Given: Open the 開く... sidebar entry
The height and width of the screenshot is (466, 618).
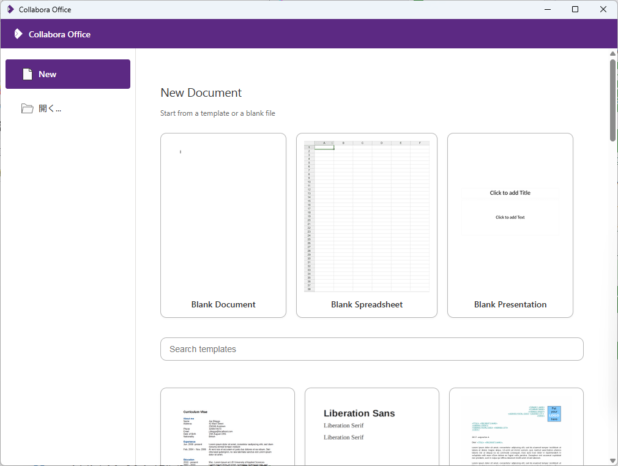Looking at the screenshot, I should (50, 108).
